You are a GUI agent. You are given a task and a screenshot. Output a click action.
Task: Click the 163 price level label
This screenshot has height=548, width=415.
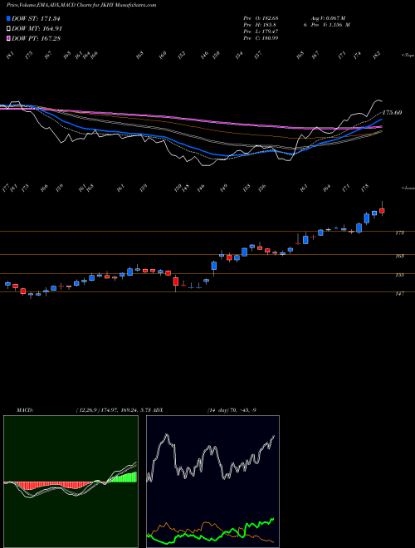399,257
